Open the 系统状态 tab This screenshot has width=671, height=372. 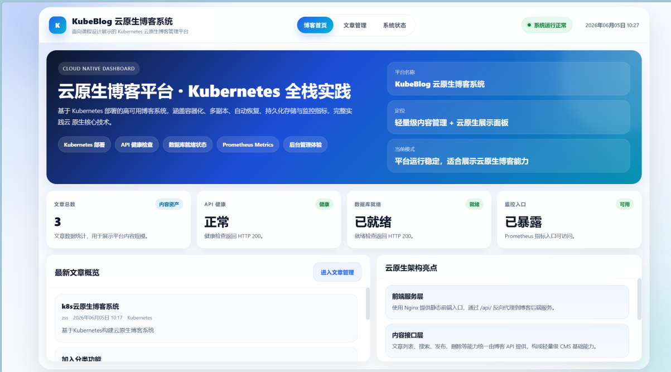pyautogui.click(x=394, y=25)
